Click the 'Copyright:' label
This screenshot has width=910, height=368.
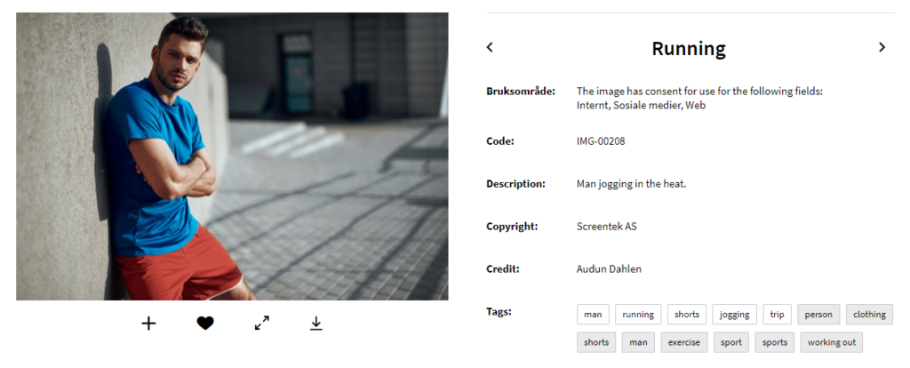512,227
